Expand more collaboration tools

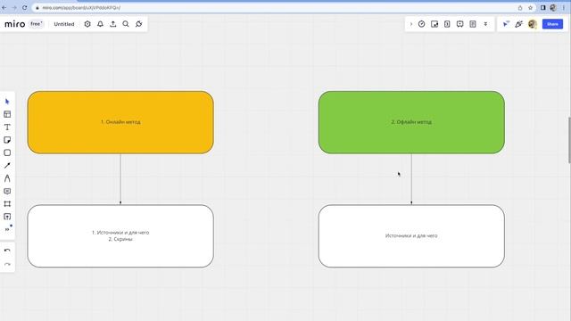(x=485, y=24)
